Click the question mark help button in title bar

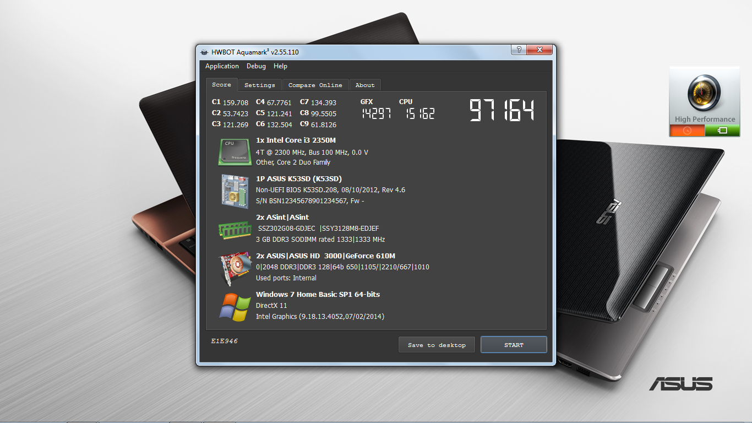click(x=518, y=50)
